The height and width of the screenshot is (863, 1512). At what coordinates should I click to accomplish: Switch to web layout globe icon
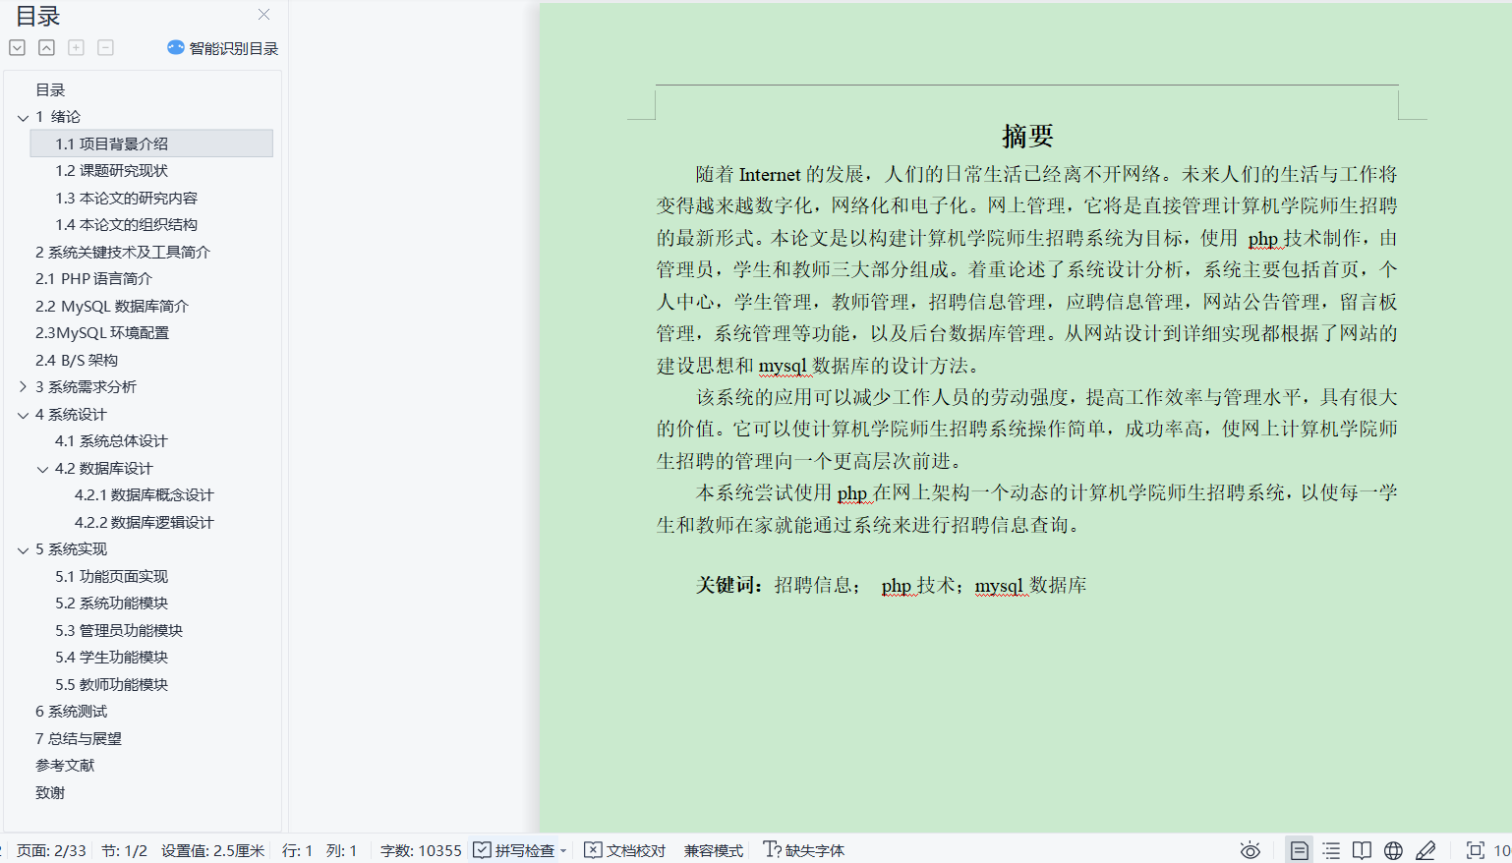click(x=1393, y=850)
